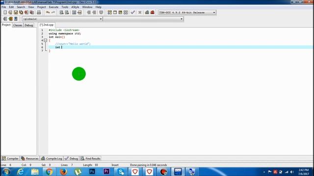Viewport: 314px width, 176px height.
Task: Click the Save All toolbar icon
Action: (x=21, y=12)
